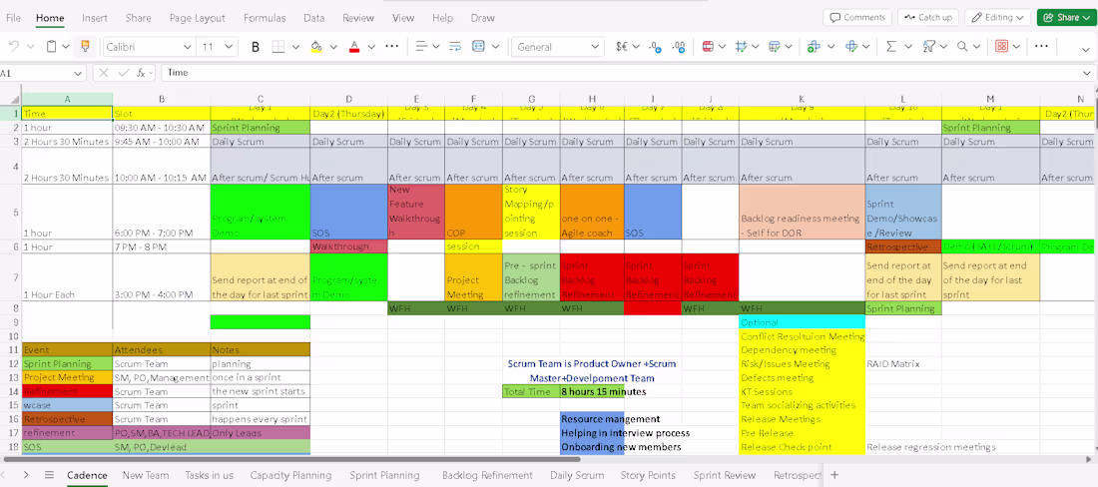The height and width of the screenshot is (487, 1098).
Task: Open the Calibri font name dropdown
Action: (x=187, y=47)
